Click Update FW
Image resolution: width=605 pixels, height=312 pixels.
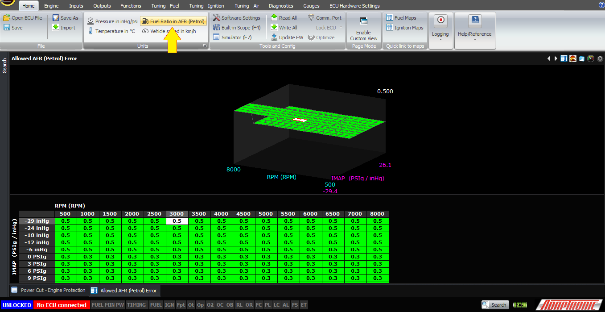[x=287, y=37]
